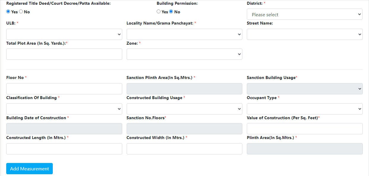Open the District dropdown
Viewport: 369px width, 176px height.
[x=304, y=14]
